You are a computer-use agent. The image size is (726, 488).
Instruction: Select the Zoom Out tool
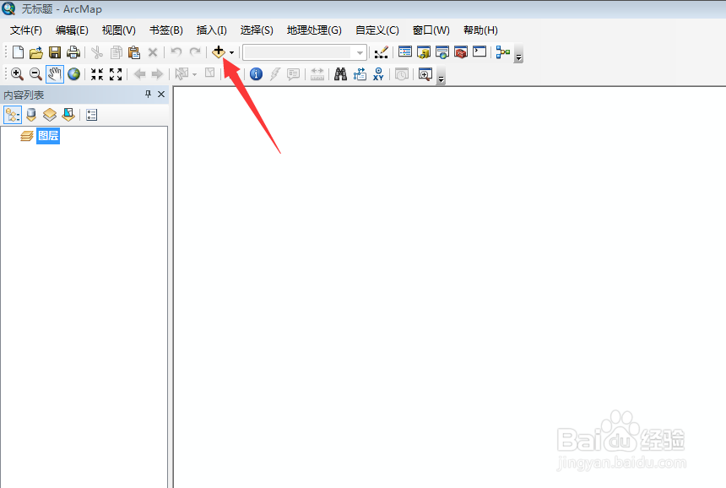[x=35, y=74]
